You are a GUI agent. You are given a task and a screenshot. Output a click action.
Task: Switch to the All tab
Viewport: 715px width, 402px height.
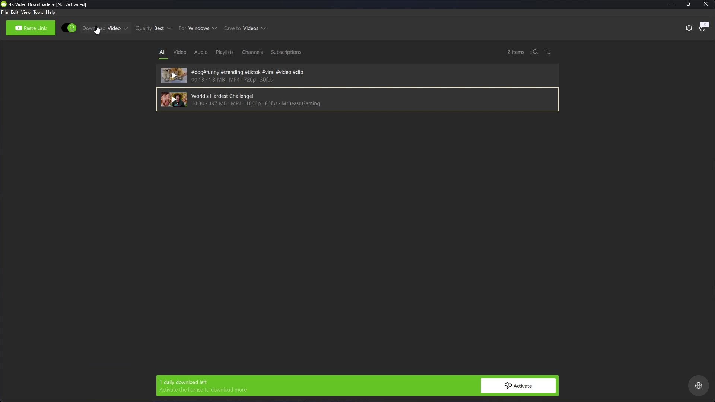pyautogui.click(x=162, y=52)
